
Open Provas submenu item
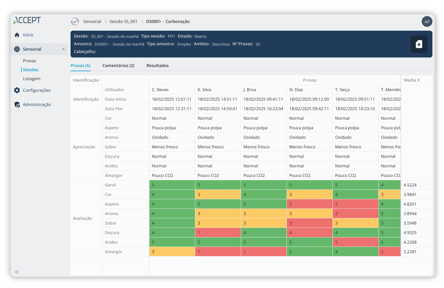tap(29, 61)
